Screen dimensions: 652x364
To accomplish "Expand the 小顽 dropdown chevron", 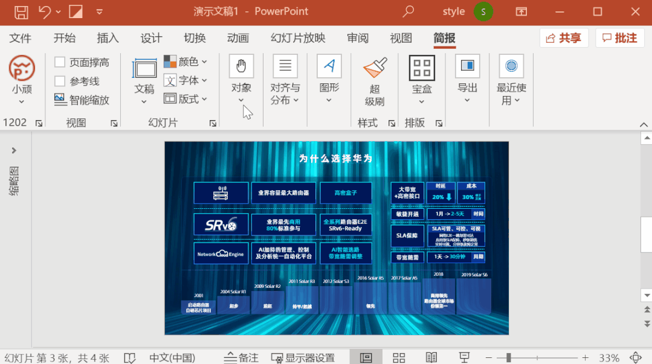I will point(22,101).
